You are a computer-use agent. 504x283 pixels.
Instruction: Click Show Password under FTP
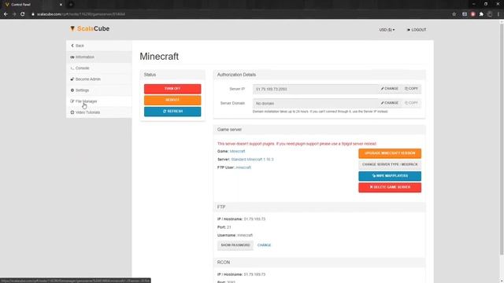[235, 245]
